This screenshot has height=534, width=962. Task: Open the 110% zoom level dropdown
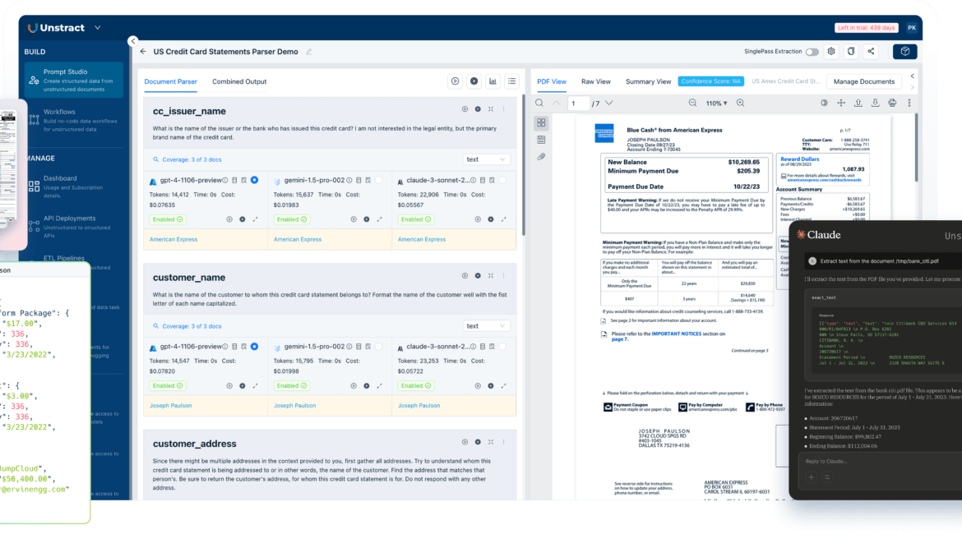point(716,104)
